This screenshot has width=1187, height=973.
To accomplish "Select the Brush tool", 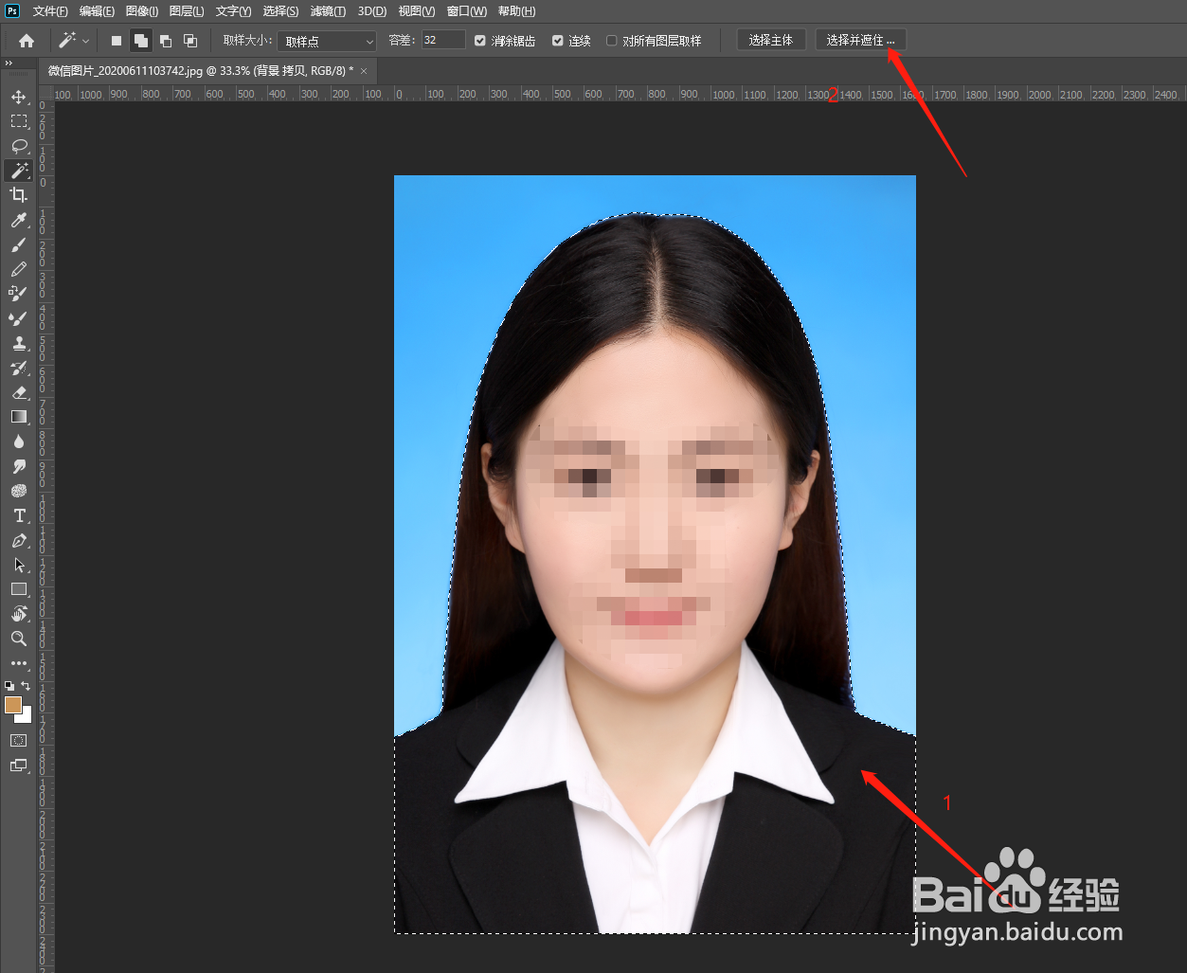I will coord(19,244).
